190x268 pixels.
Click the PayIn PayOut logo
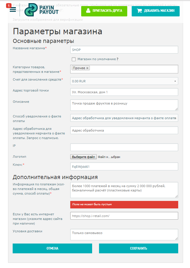tap(41, 10)
